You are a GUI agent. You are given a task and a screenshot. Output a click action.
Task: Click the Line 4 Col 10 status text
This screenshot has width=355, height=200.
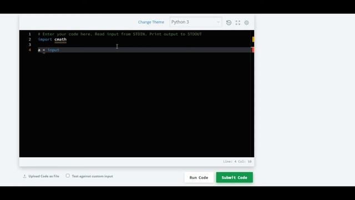pos(237,162)
